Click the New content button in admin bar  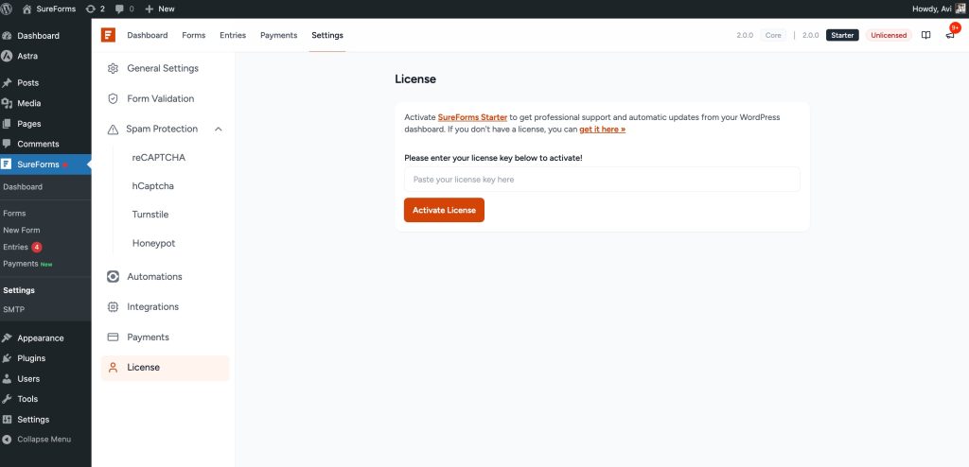coord(159,9)
